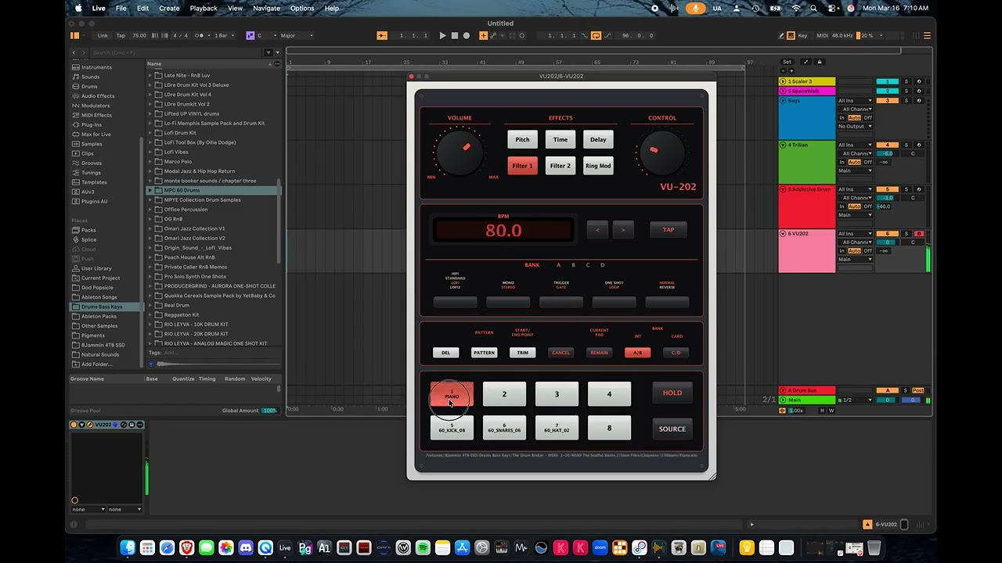Open the File menu
This screenshot has width=1002, height=563.
(121, 9)
